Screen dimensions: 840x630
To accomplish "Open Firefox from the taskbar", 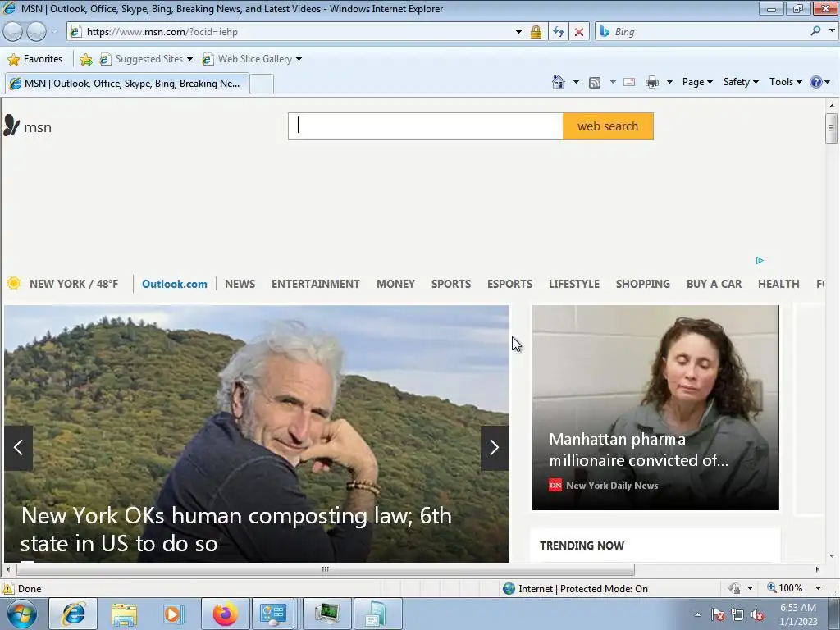I will coord(225,614).
